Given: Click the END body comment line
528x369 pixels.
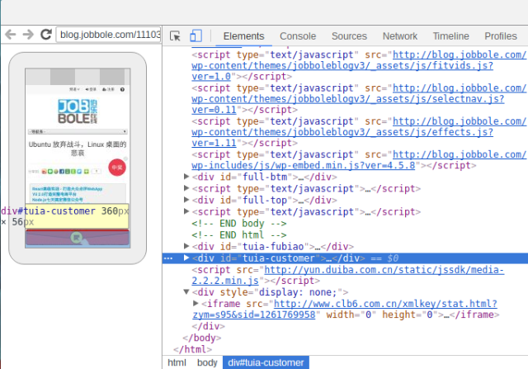Looking at the screenshot, I should point(239,224).
